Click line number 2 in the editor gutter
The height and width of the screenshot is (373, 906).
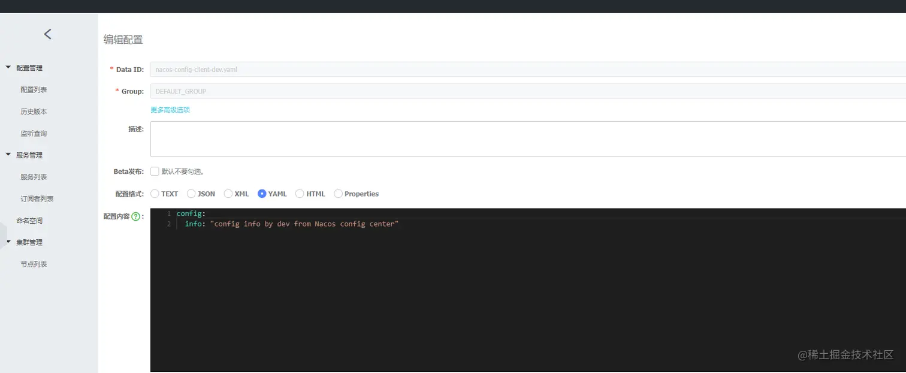coord(169,224)
